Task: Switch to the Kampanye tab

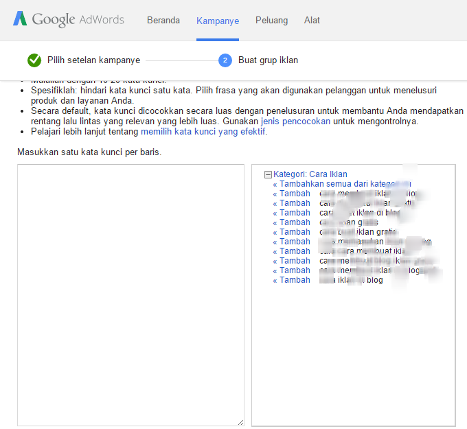Action: tap(218, 21)
